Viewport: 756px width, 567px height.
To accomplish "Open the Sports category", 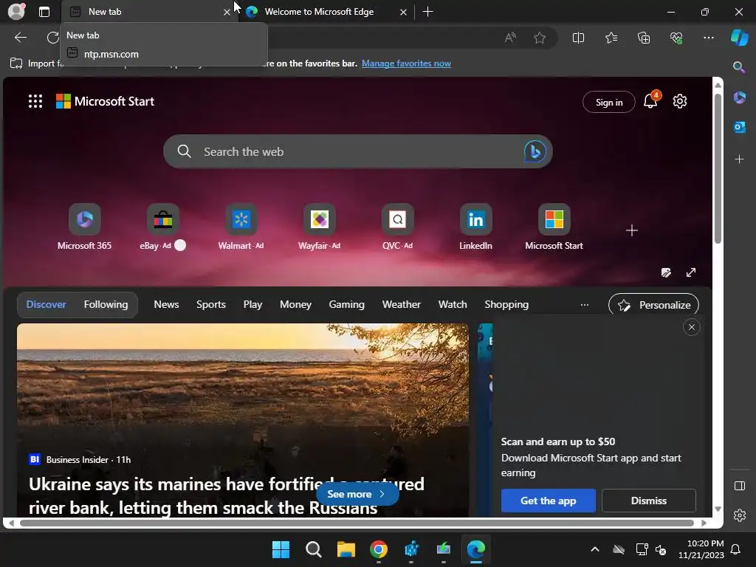I will click(x=210, y=304).
